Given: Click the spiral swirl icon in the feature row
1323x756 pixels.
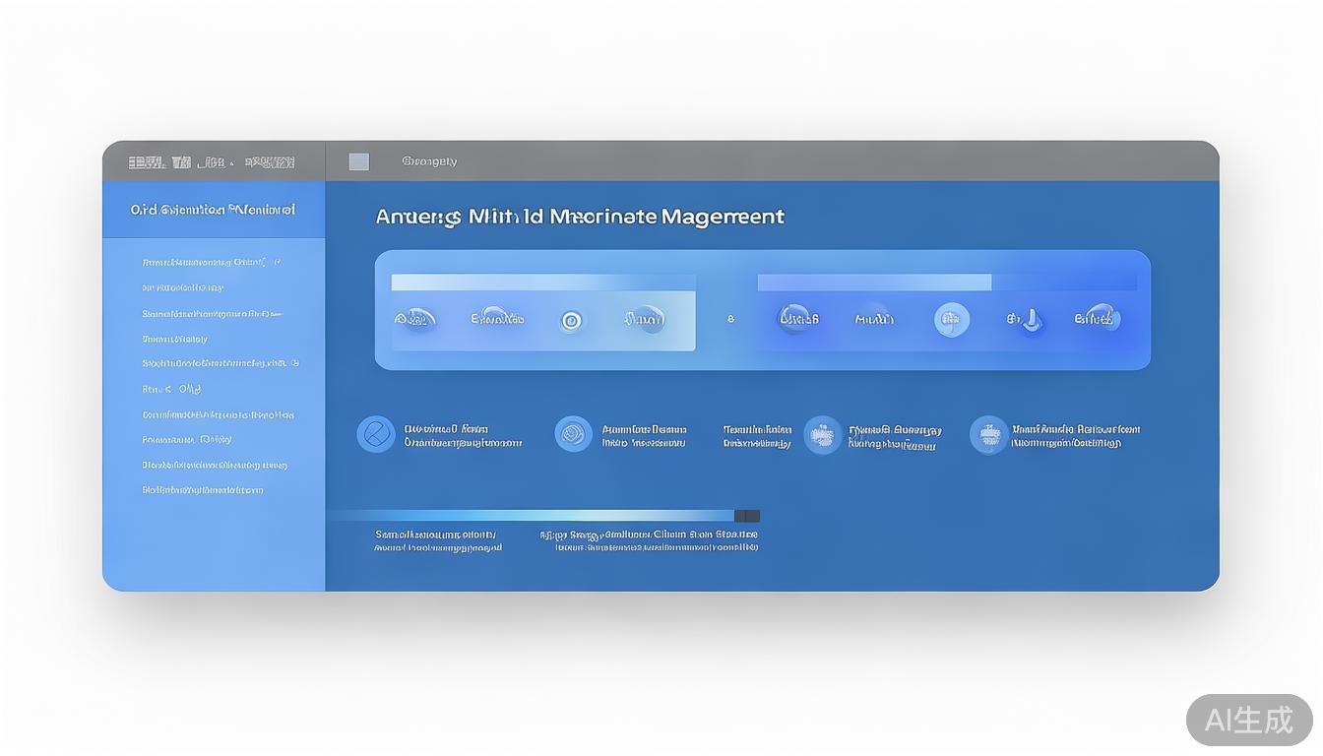Looking at the screenshot, I should [x=573, y=434].
